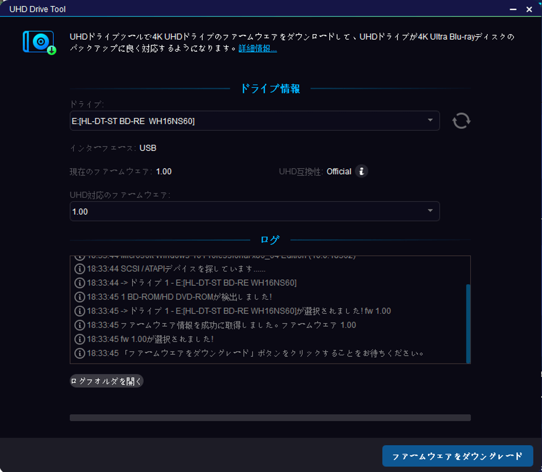
Task: Click the 'UHD Drive Tool' window title
Action: [37, 9]
